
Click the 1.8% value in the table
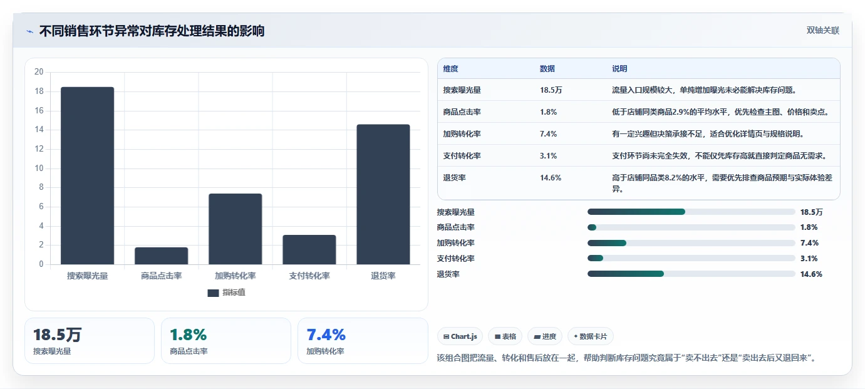tap(548, 112)
